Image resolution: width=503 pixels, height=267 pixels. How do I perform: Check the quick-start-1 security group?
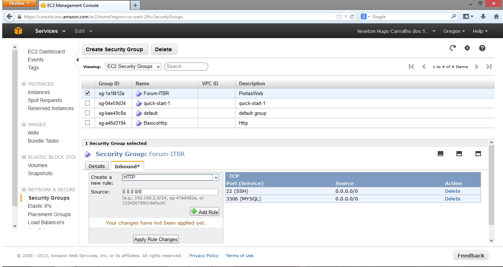pyautogui.click(x=87, y=103)
